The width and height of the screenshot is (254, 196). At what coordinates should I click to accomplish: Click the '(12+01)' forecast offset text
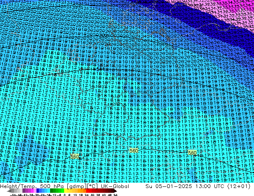[239, 186]
